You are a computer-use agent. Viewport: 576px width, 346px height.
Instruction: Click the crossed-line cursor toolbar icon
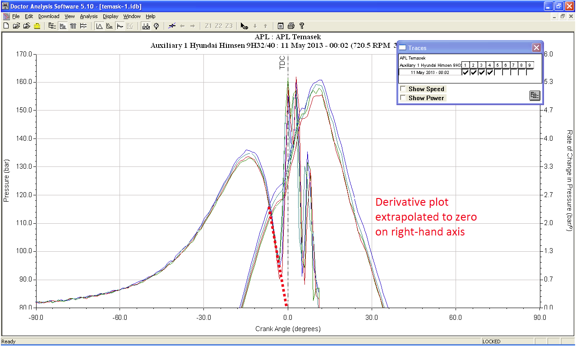point(171,26)
